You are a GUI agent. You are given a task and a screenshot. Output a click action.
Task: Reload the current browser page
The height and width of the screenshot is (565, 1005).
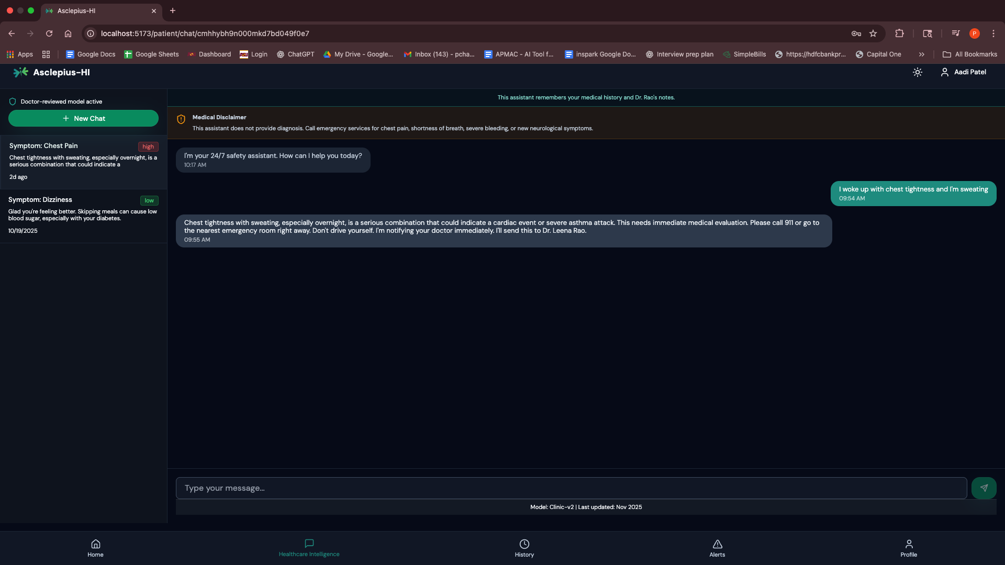pos(49,33)
